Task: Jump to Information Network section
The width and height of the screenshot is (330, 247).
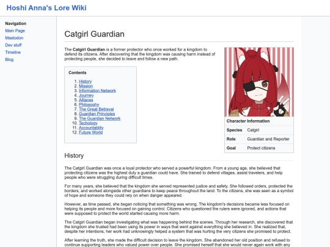Action: click(x=97, y=90)
